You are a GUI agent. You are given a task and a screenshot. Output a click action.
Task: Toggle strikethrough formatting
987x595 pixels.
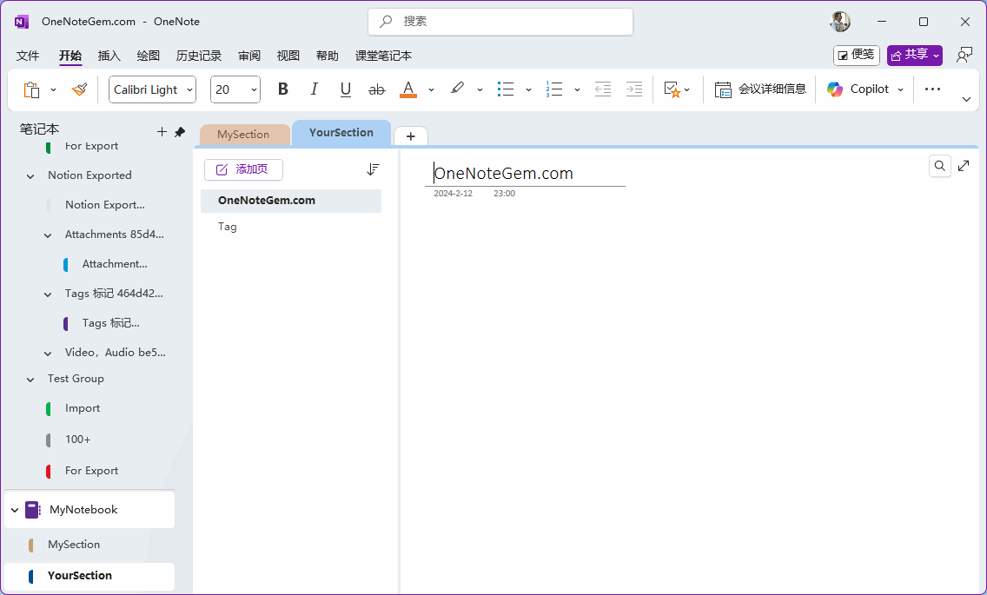376,89
